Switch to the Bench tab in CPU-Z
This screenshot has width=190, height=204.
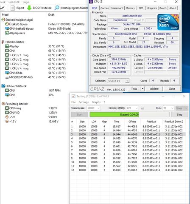point(163,8)
